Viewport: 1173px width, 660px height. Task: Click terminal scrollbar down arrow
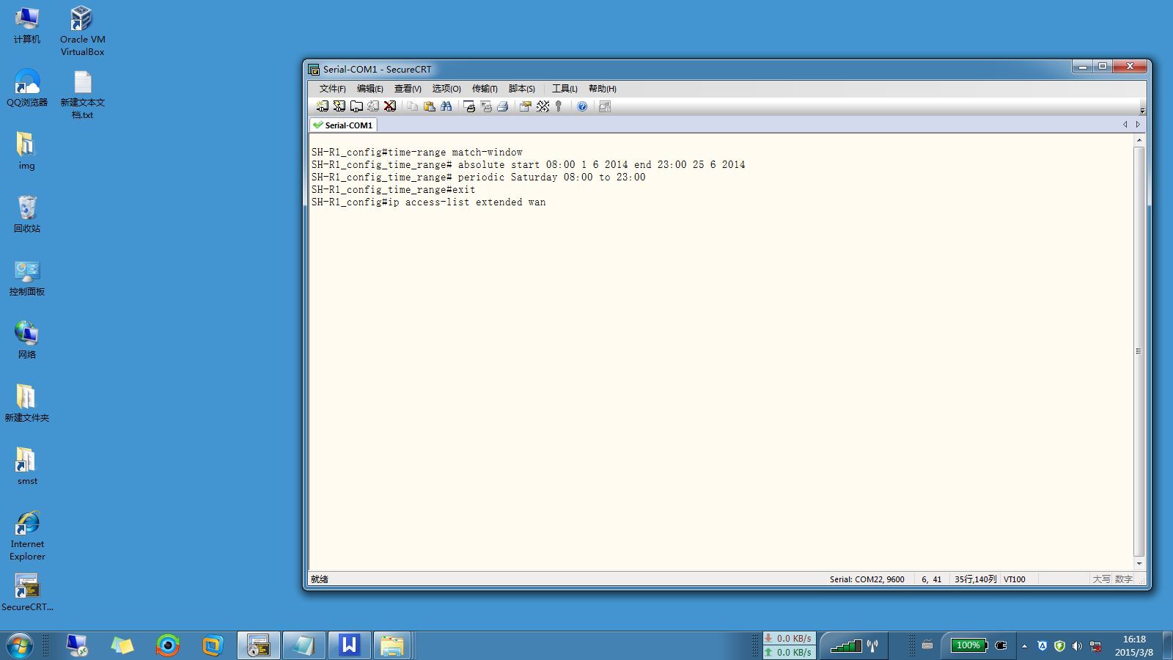tap(1139, 564)
